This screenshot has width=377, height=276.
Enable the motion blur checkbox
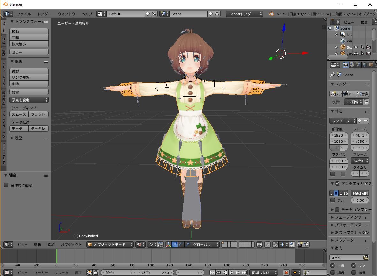pos(337,209)
